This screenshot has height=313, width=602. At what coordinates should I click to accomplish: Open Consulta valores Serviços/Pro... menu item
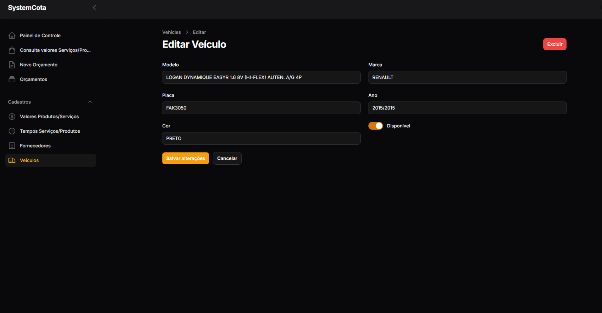click(51, 50)
